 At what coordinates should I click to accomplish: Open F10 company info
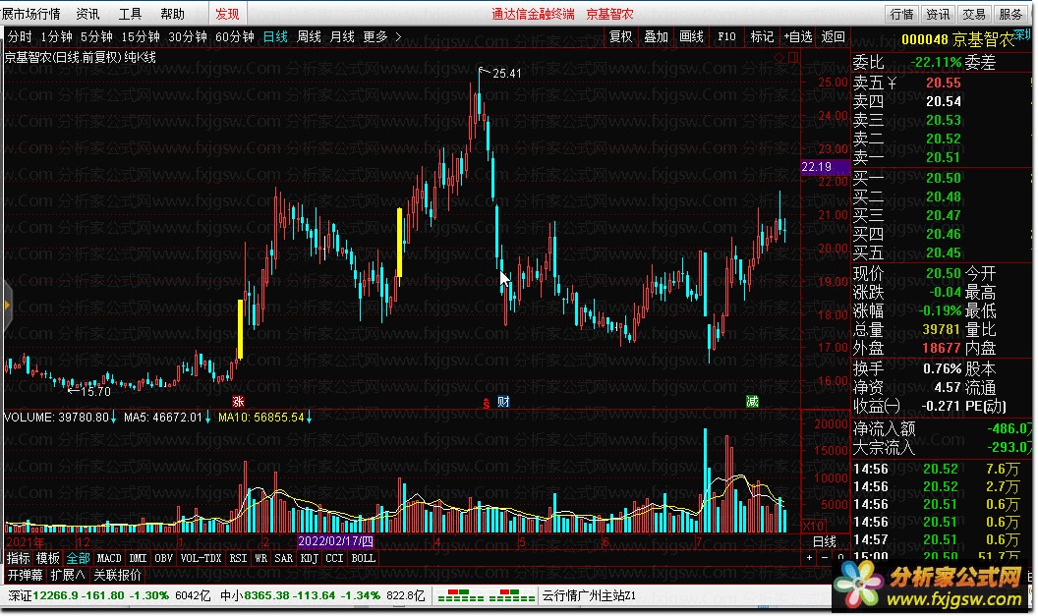pyautogui.click(x=726, y=37)
